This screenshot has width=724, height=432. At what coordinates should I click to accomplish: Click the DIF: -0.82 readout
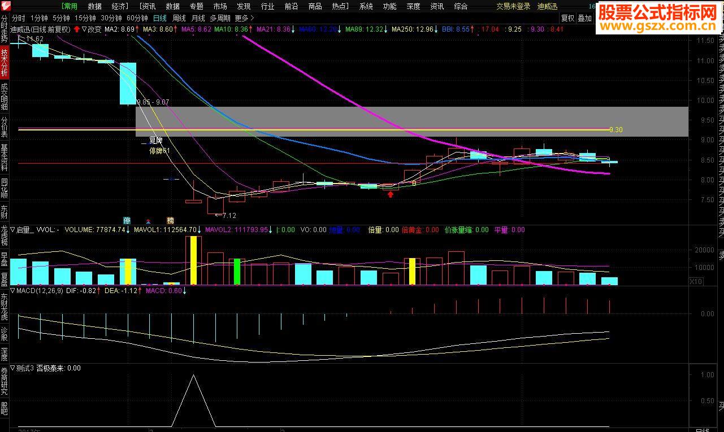tap(81, 291)
